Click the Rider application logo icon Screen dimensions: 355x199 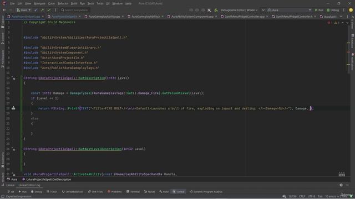point(4,3)
